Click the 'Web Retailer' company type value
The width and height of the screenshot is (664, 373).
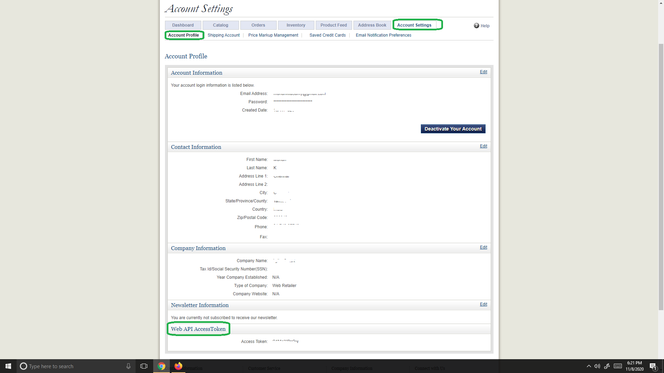pos(284,286)
